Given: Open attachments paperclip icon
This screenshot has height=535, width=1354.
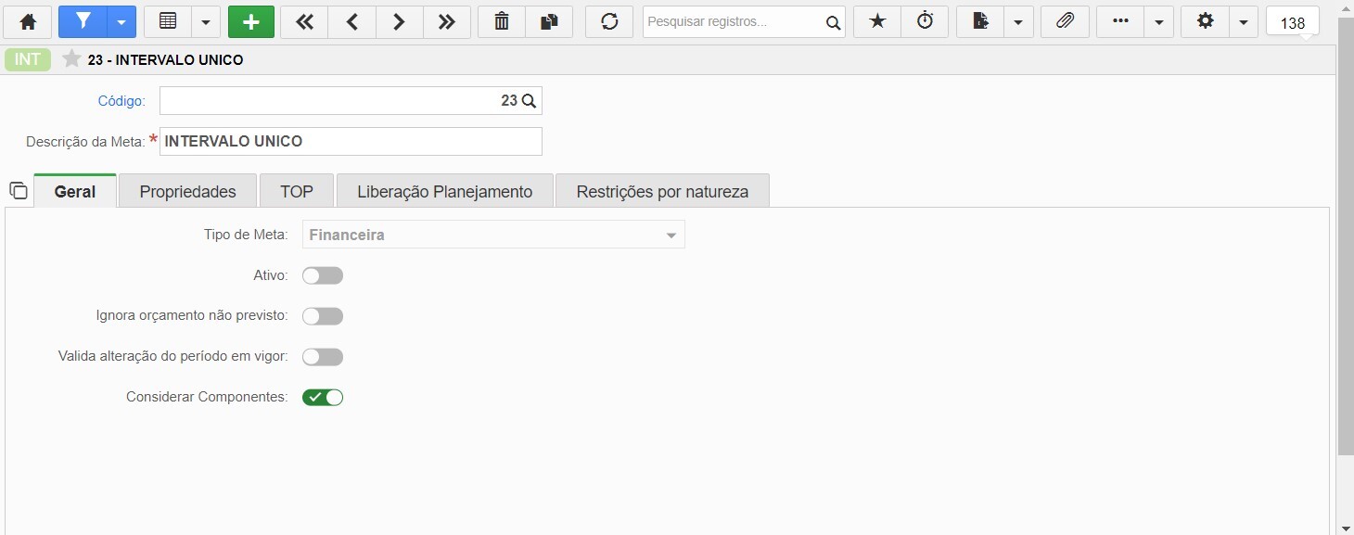Looking at the screenshot, I should tap(1065, 21).
